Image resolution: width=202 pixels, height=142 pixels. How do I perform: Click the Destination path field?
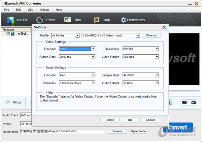63,131
